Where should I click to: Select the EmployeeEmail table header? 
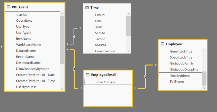[x=108, y=75]
